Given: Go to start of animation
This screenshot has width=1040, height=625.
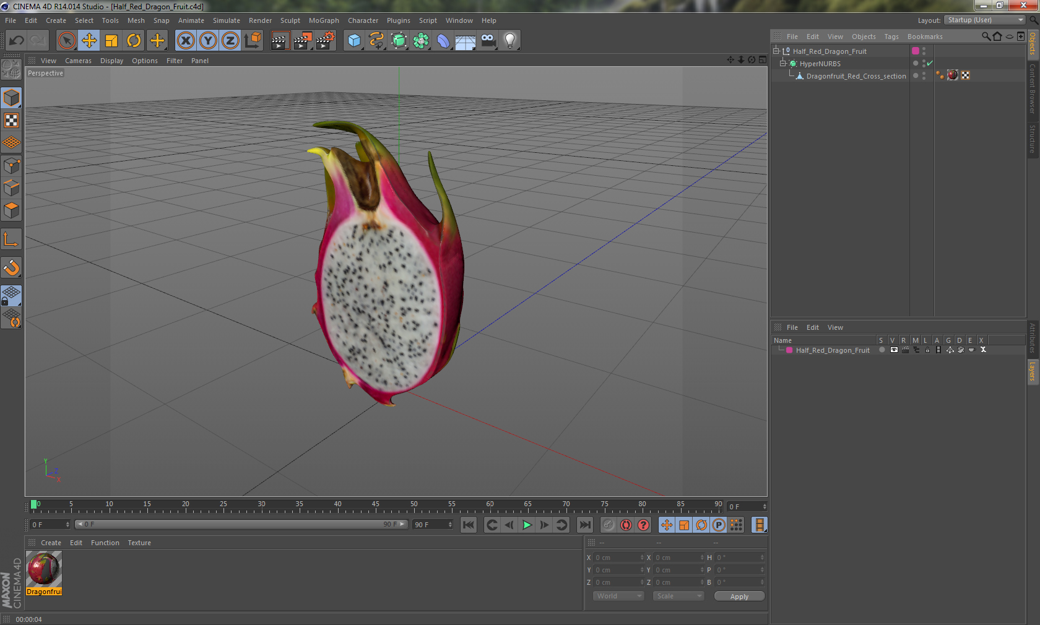Looking at the screenshot, I should (x=469, y=525).
